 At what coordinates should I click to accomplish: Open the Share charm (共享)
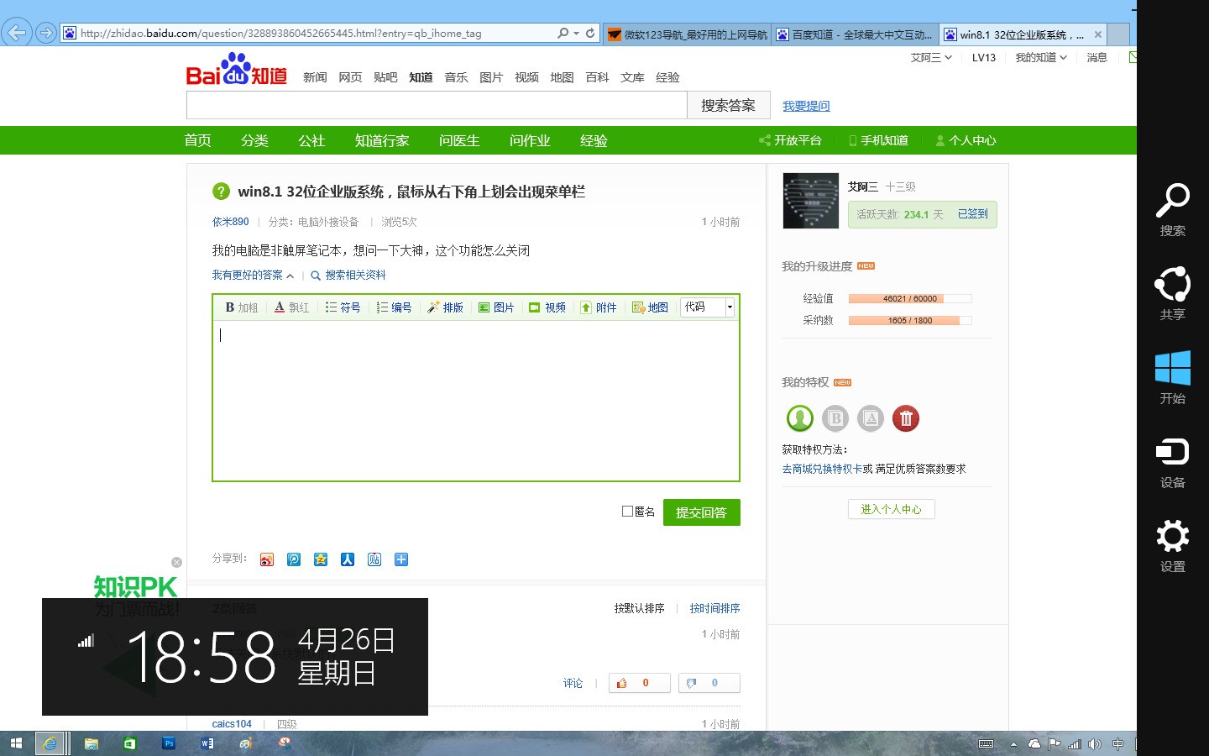[1173, 294]
